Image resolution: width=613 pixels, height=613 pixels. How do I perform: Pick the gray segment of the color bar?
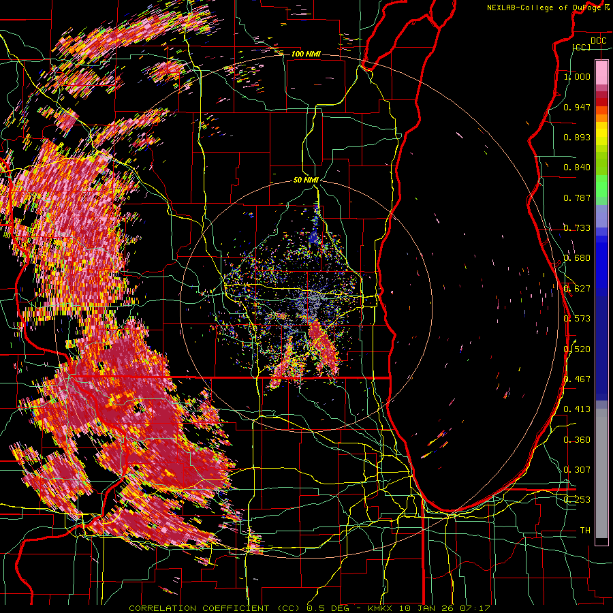601,473
